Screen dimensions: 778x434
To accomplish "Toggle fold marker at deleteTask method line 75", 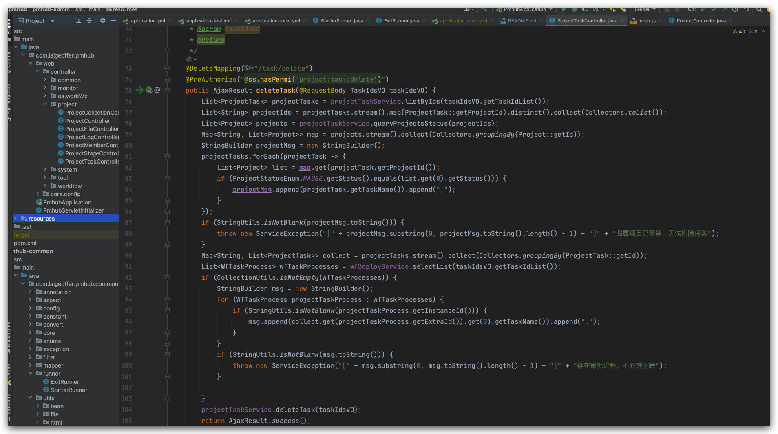I will [x=167, y=90].
